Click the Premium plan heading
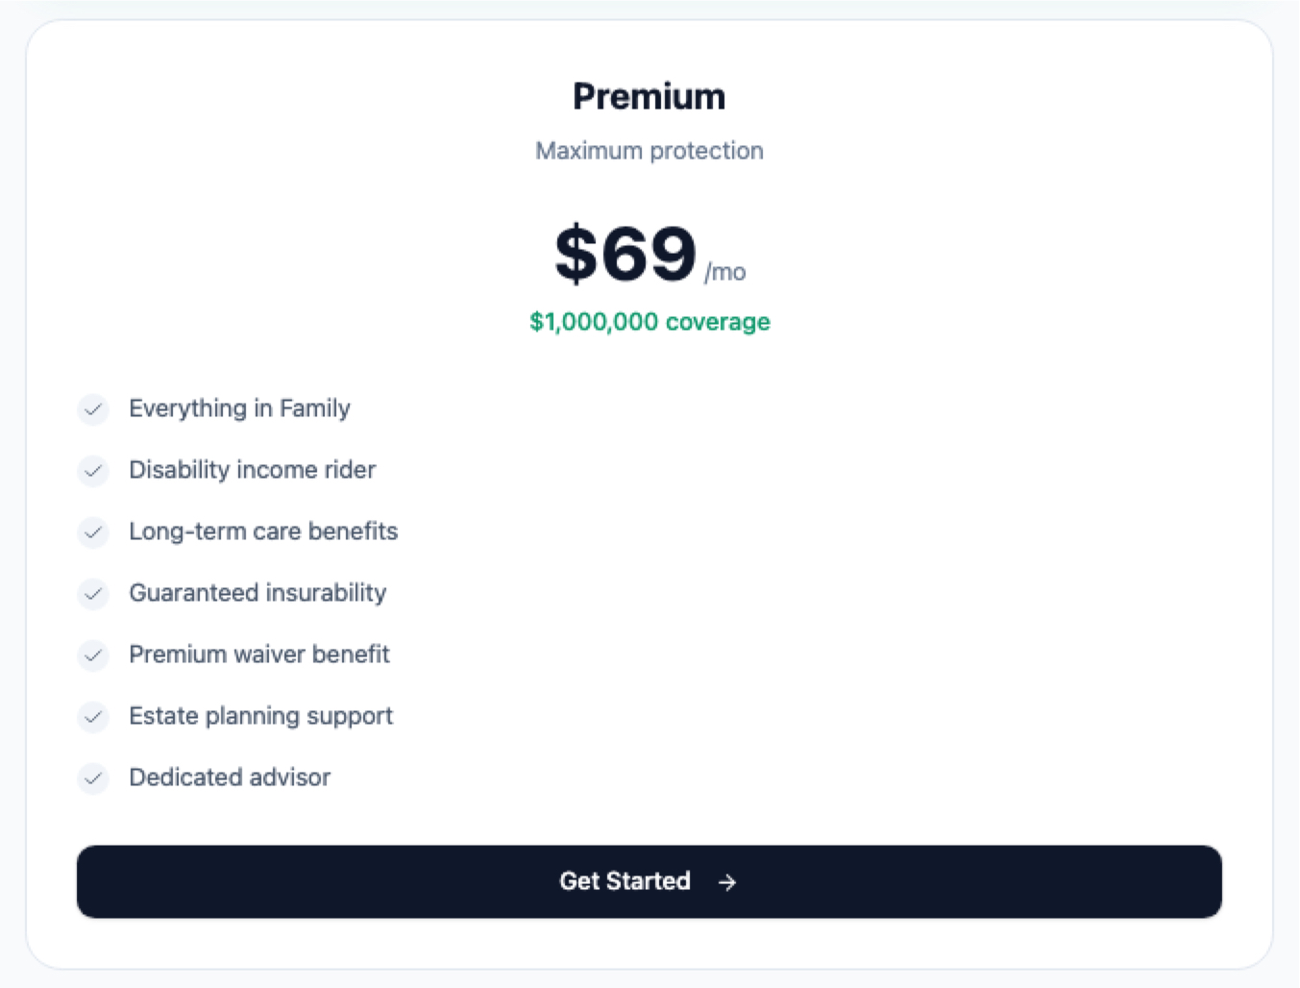 [x=650, y=97]
